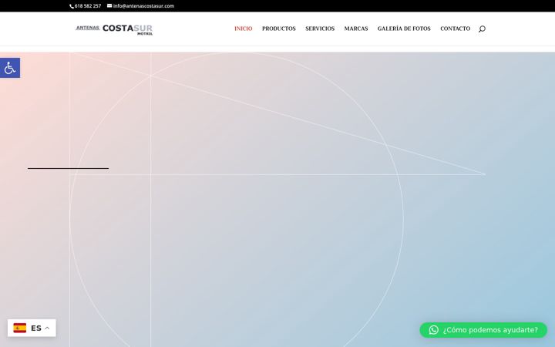This screenshot has height=347, width=555.
Task: Click the WhatsApp logo icon
Action: [433, 330]
